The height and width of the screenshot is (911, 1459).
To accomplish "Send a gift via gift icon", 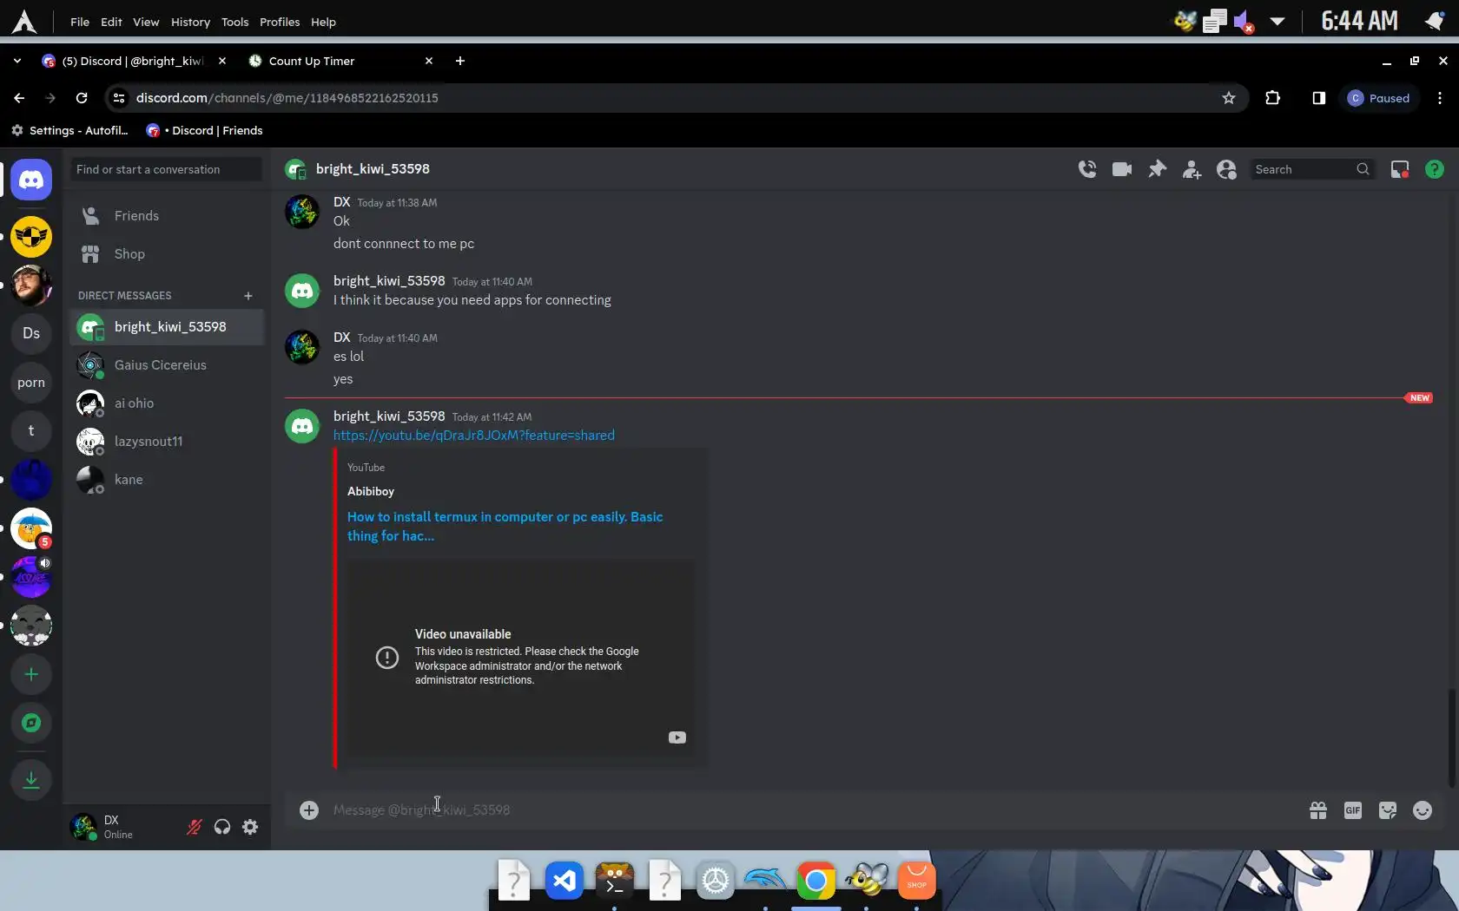I will click(x=1318, y=809).
